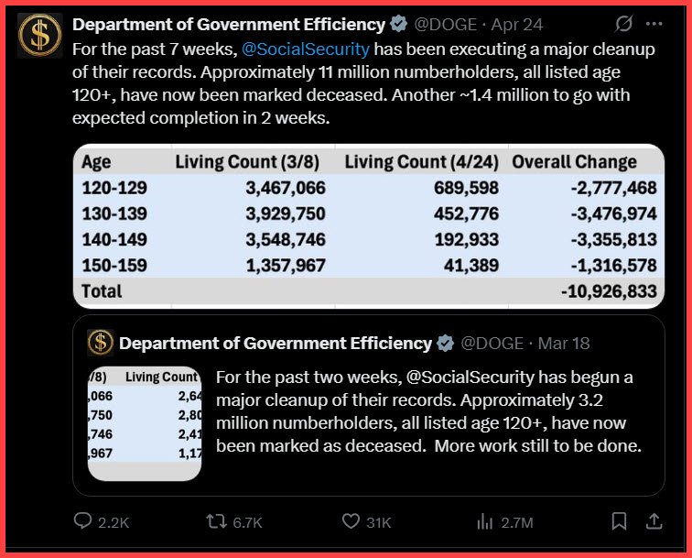Open the DOGE profile avatar at top
Viewport: 692px width, 558px height.
(x=40, y=37)
